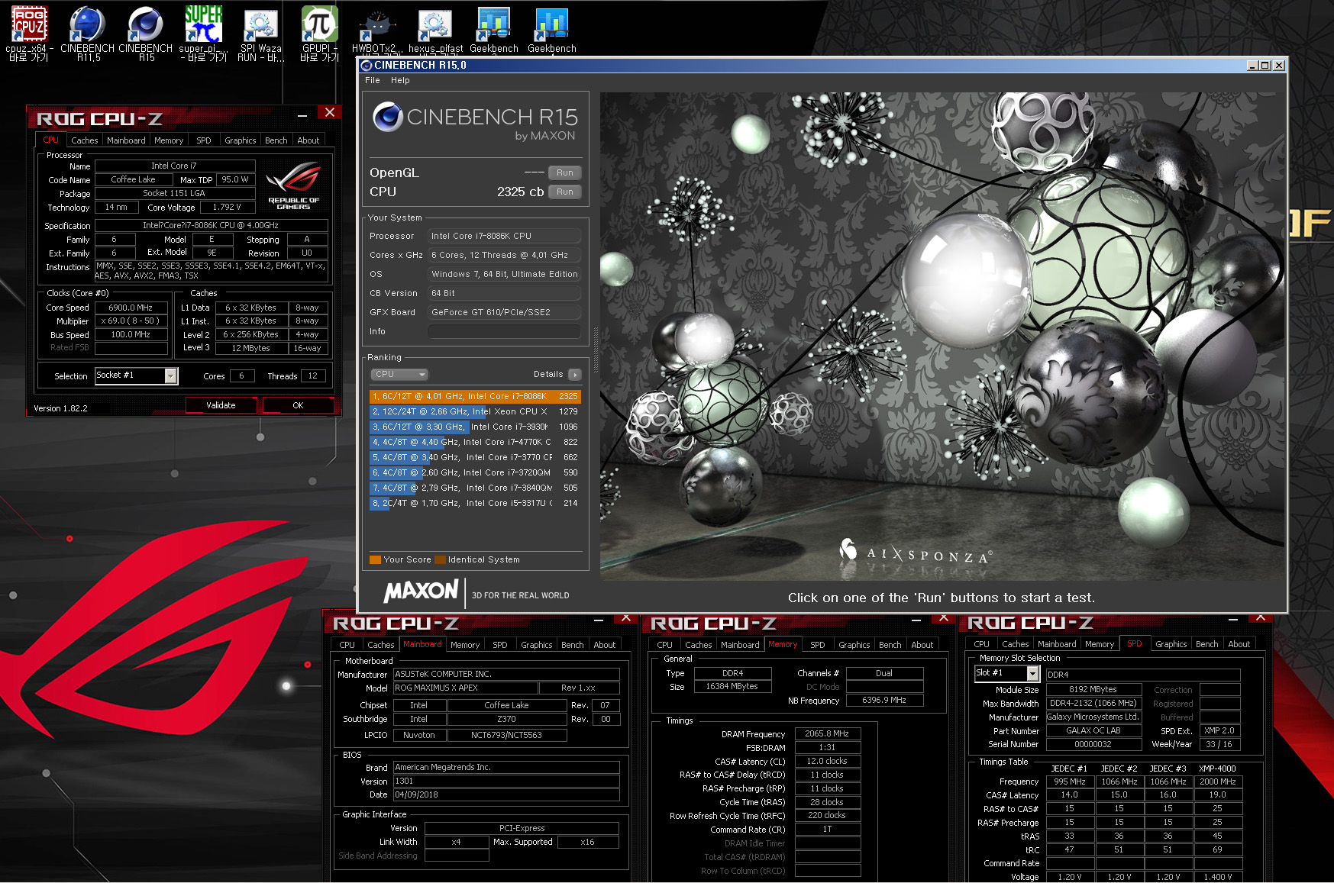Open CINEBENCH R11.5 desktop shortcut

[x=87, y=33]
